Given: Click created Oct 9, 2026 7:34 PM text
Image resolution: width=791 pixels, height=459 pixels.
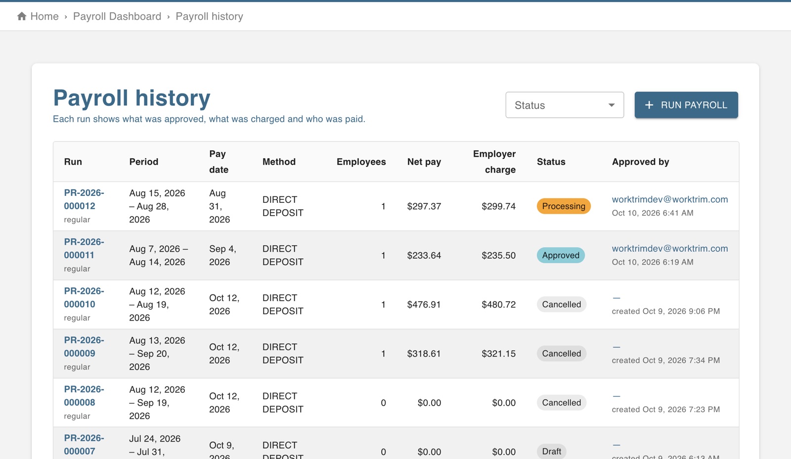Looking at the screenshot, I should (x=666, y=360).
